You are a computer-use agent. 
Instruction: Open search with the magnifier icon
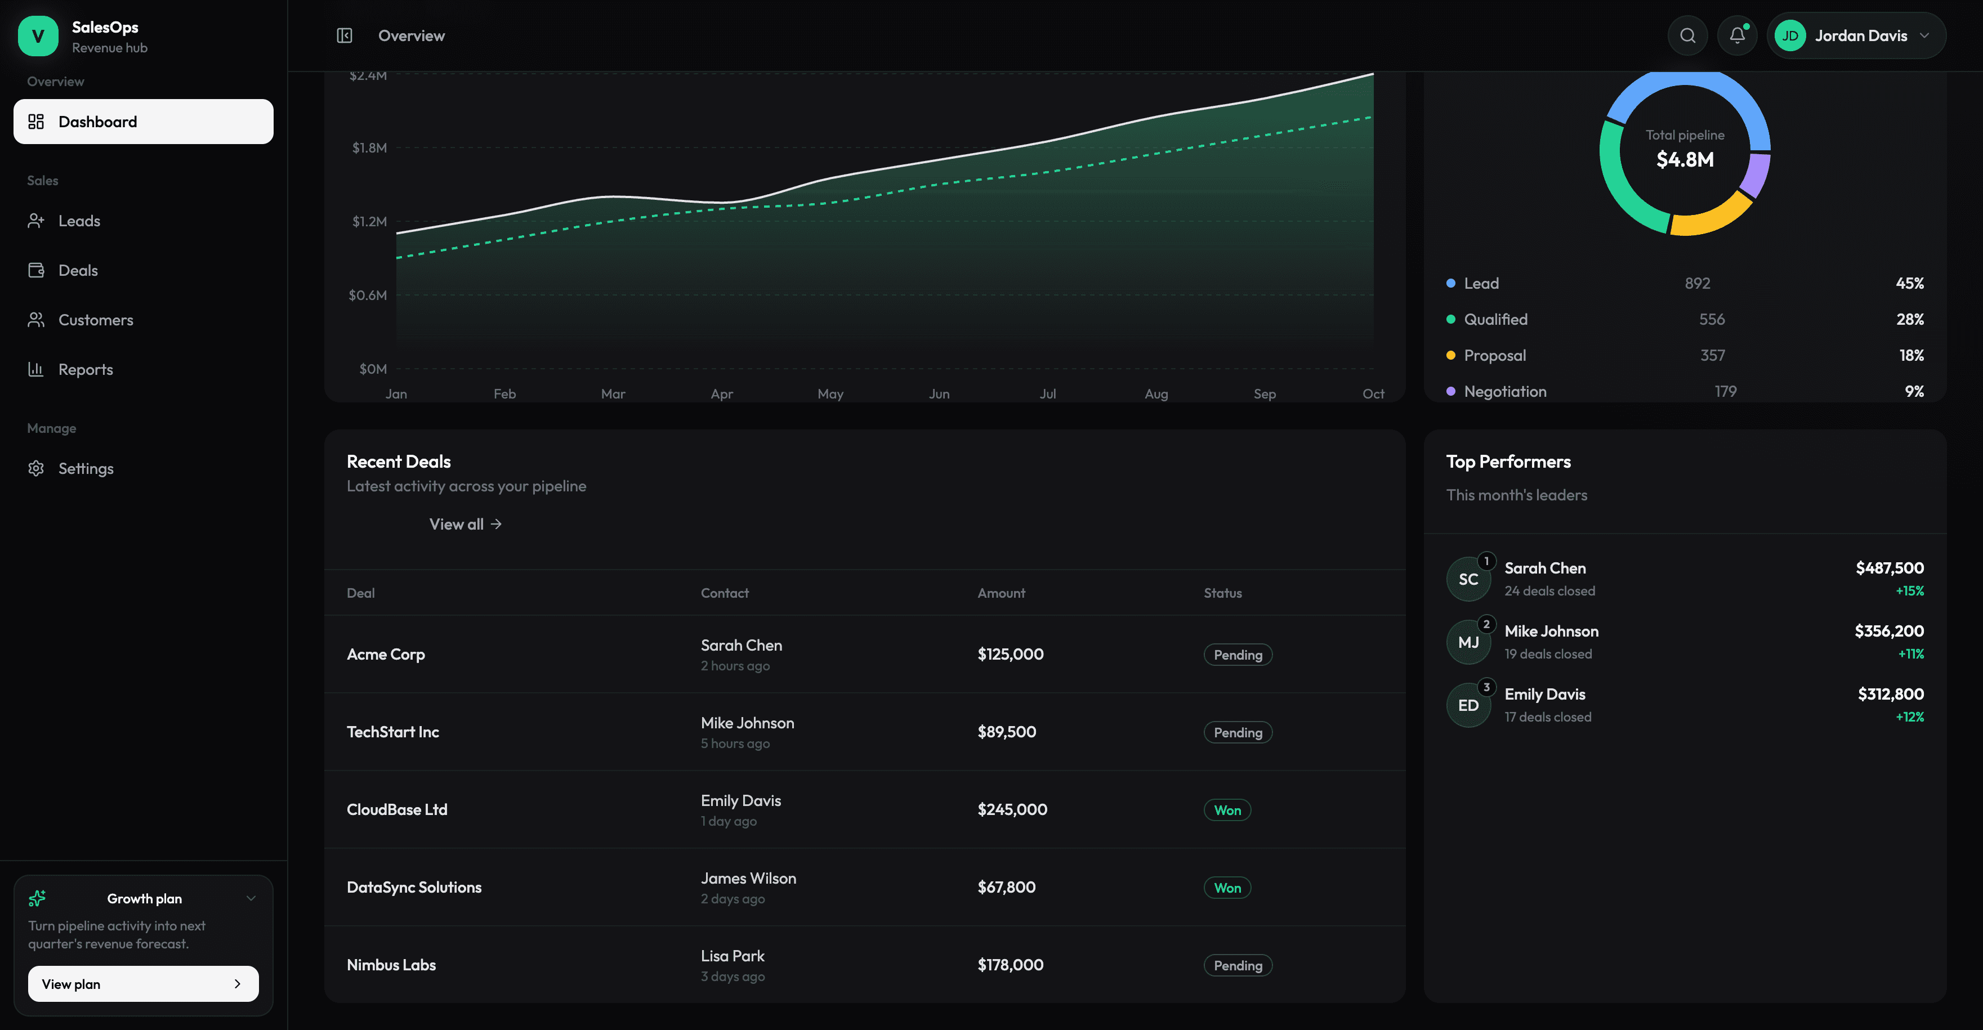pyautogui.click(x=1687, y=35)
